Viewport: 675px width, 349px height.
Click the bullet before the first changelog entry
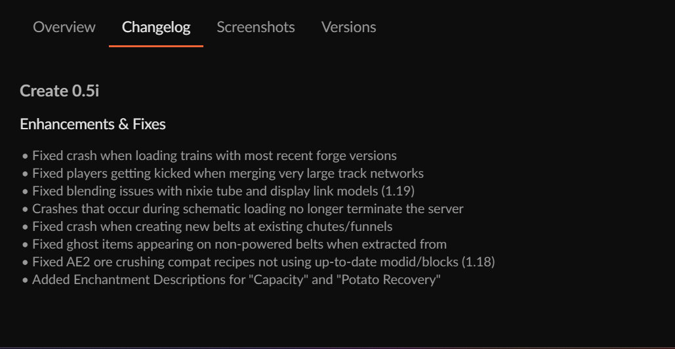[x=25, y=157]
